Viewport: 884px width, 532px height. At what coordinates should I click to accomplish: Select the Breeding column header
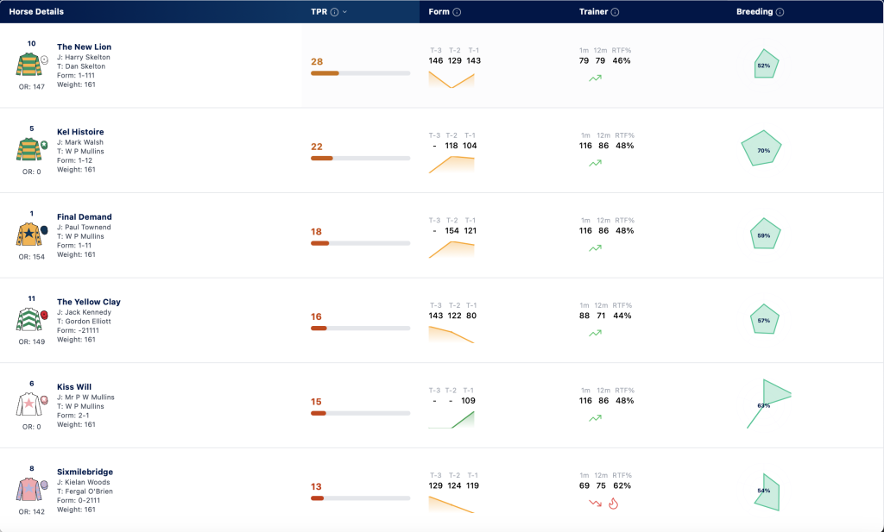(755, 12)
